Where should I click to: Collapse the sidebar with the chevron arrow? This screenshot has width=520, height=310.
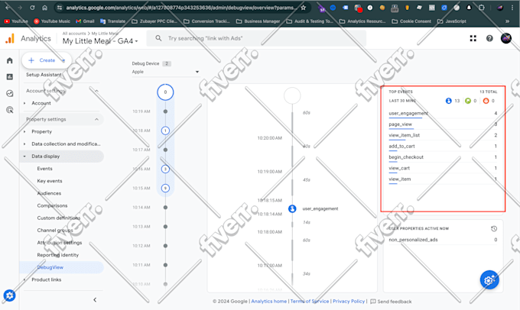(95, 300)
